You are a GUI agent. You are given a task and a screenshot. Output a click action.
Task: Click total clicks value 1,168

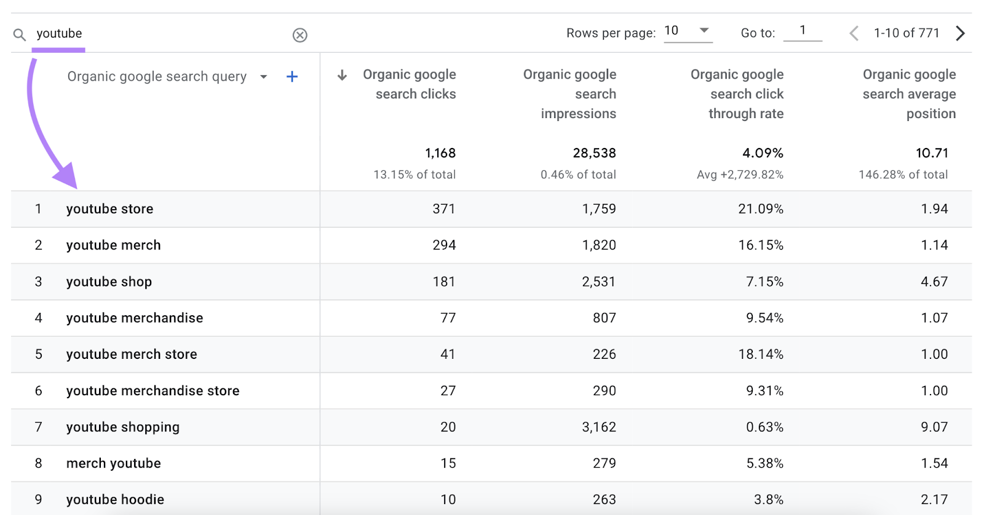point(440,153)
